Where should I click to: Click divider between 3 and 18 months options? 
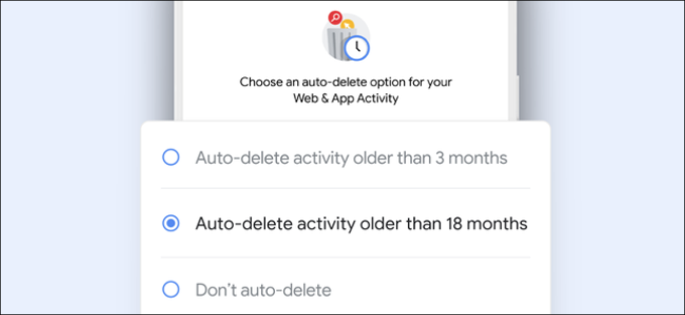tap(345, 188)
